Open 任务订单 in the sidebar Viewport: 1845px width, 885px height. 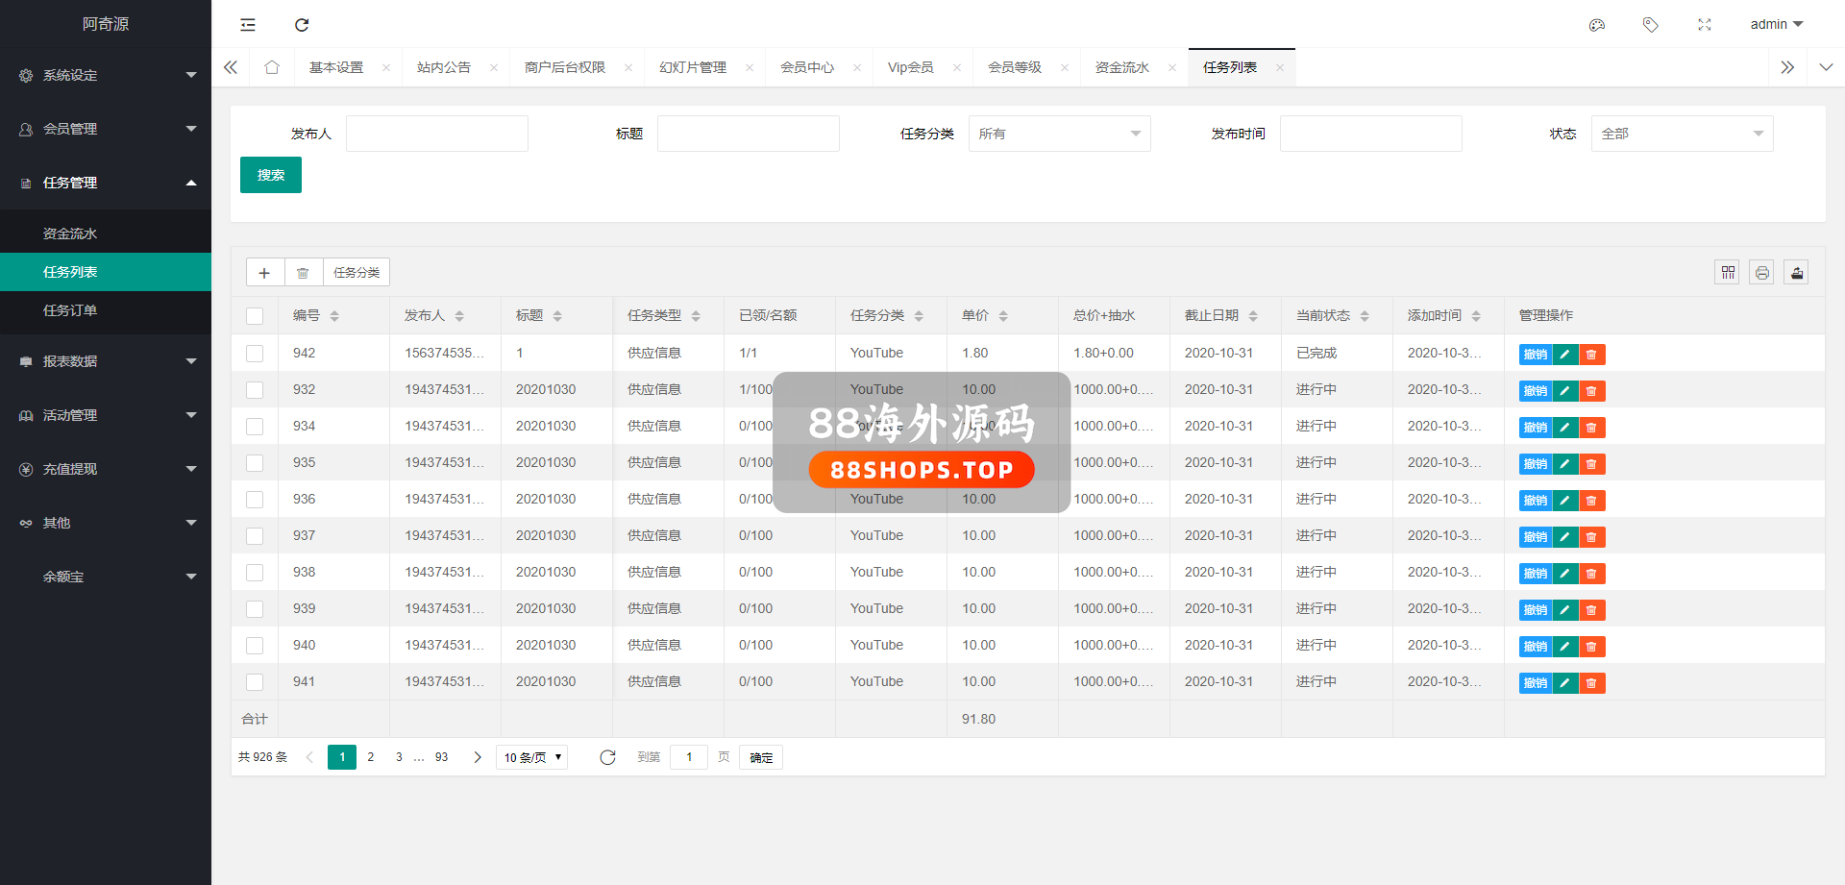point(70,310)
